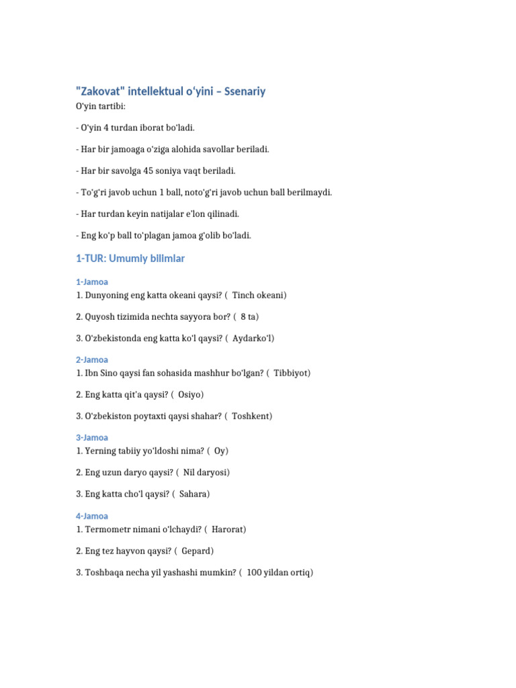516x688 pixels.
Task: Click the Tinch okeani question line
Action: click(181, 295)
